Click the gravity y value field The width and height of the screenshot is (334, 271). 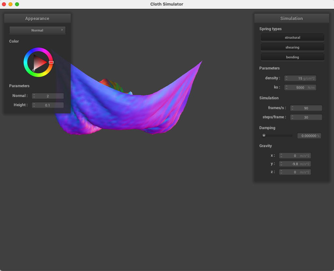[x=295, y=164]
